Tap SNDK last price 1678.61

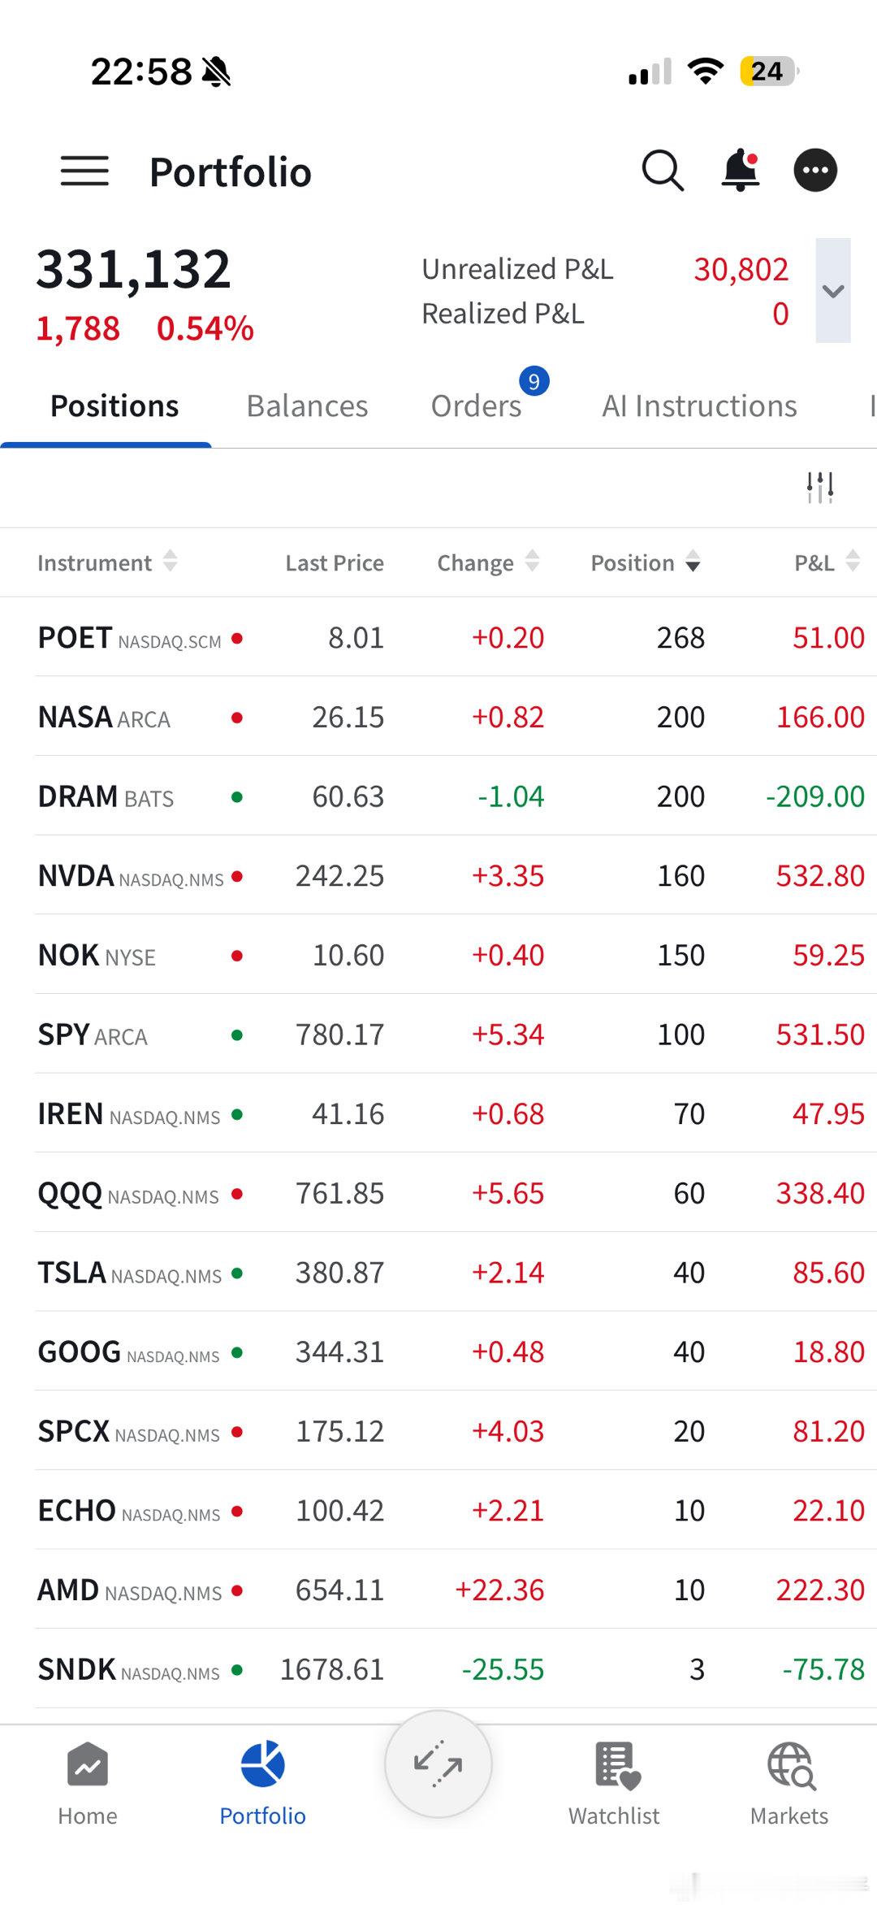point(331,1669)
